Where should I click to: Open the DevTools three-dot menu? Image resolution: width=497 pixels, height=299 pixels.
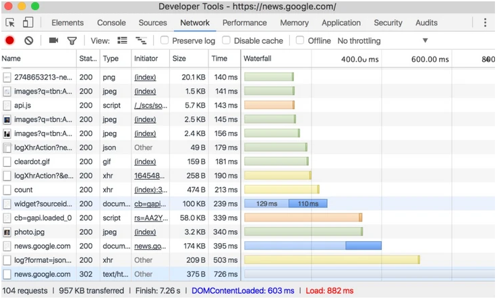[x=485, y=22]
